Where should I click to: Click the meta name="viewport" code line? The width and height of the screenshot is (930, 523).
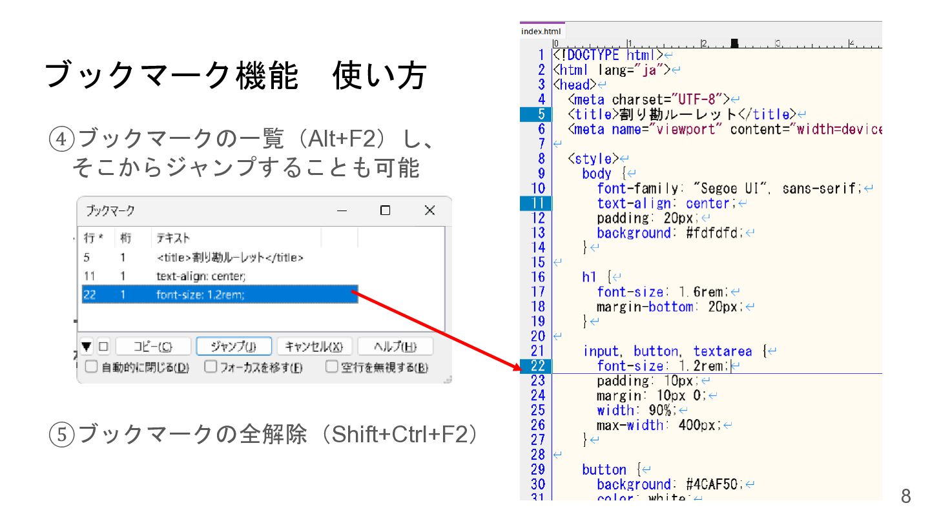[725, 129]
